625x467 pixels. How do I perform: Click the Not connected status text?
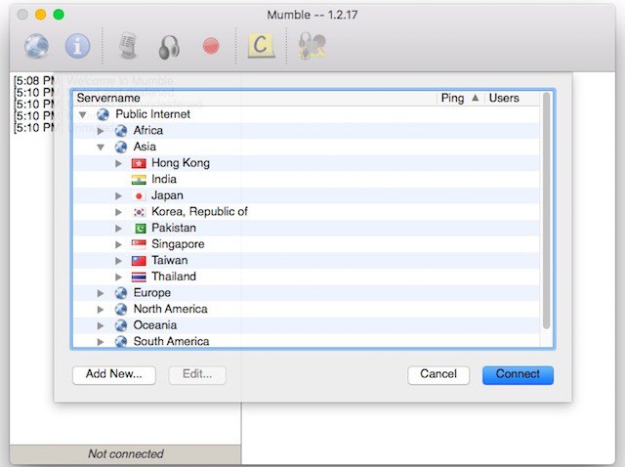pos(126,454)
